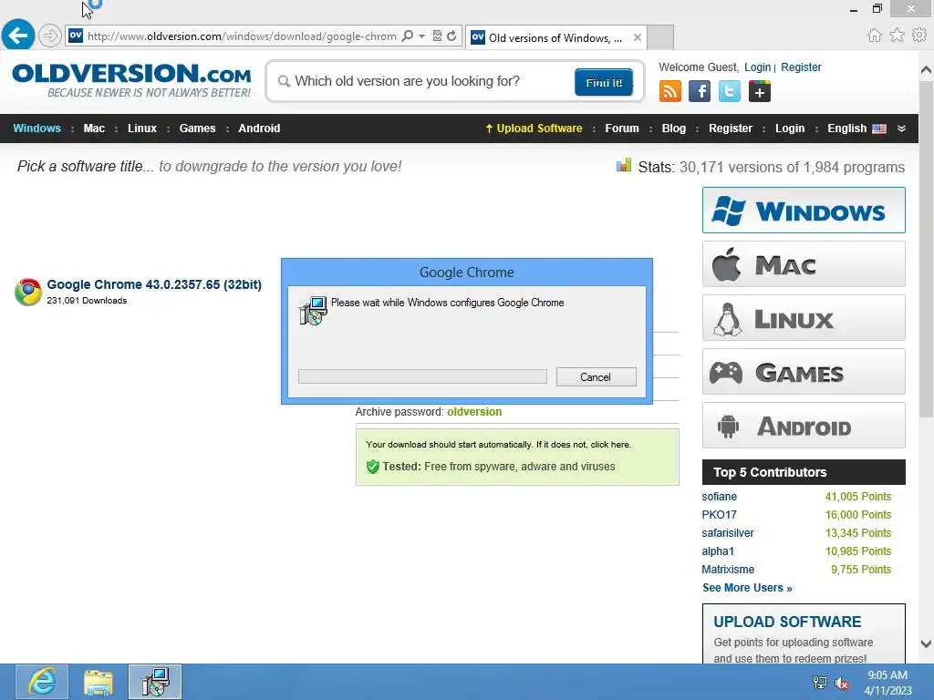Image resolution: width=934 pixels, height=700 pixels.
Task: Click the Google Chrome logo icon
Action: click(x=28, y=292)
